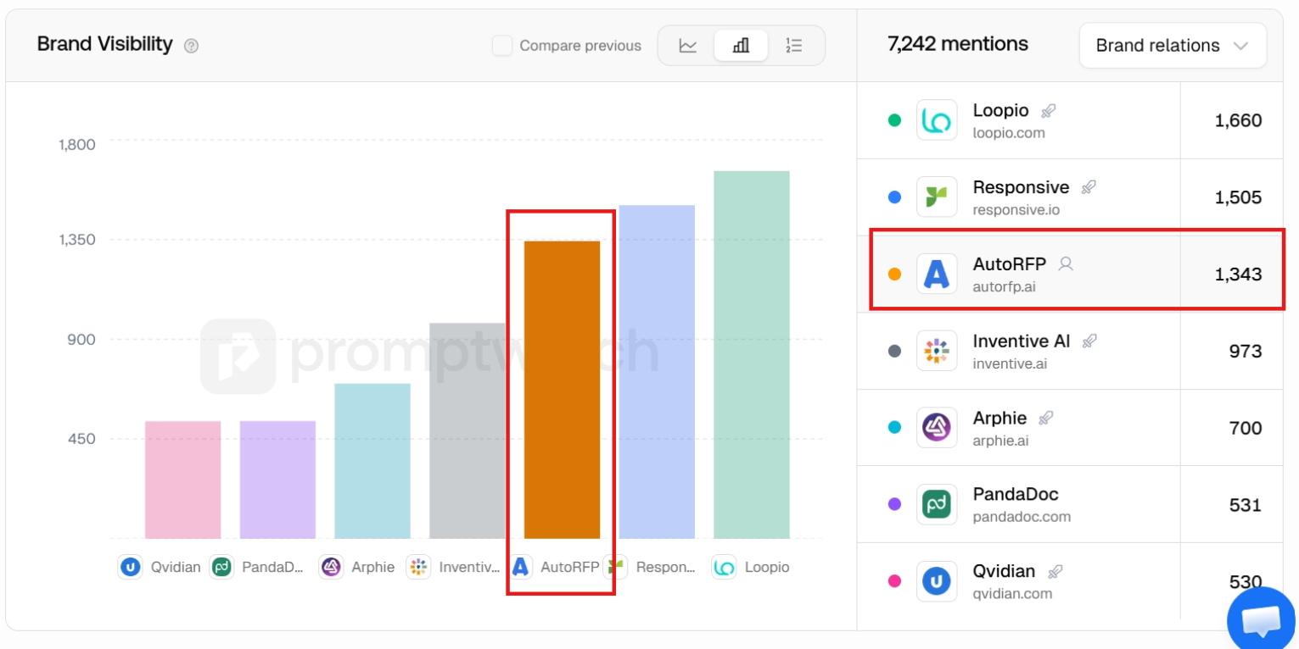
Task: Click the pin icon next to Responsive
Action: [1089, 187]
